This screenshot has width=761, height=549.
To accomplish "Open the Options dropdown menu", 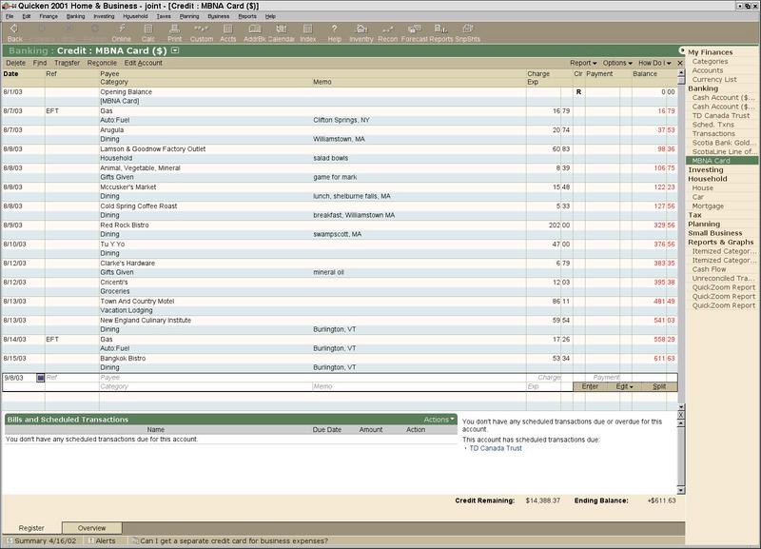I will pos(617,63).
